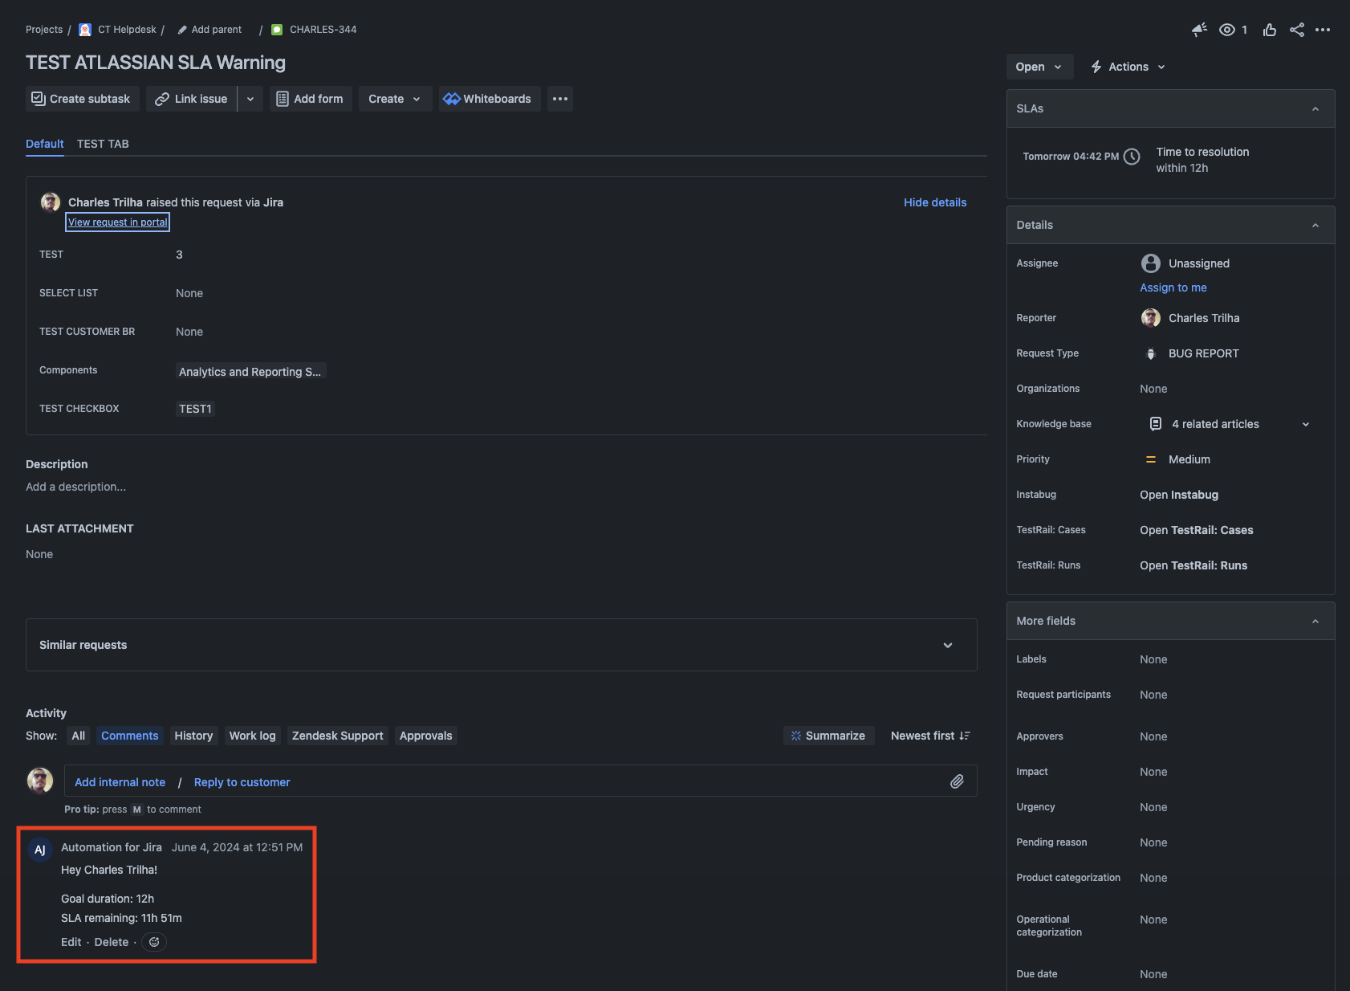
Task: Collapse the SLAs panel
Action: pyautogui.click(x=1315, y=109)
